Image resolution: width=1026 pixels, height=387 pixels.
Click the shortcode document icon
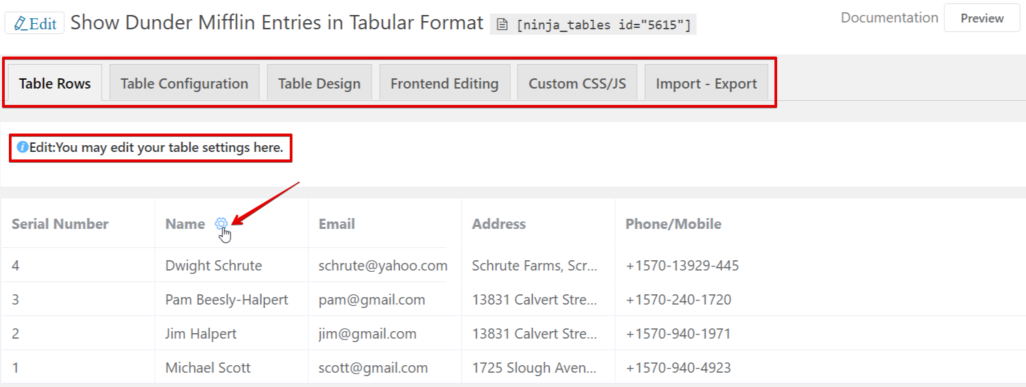(502, 25)
